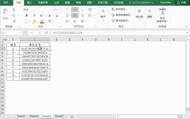Toggle Bold formatting
This screenshot has width=190, height=119.
click(27, 15)
